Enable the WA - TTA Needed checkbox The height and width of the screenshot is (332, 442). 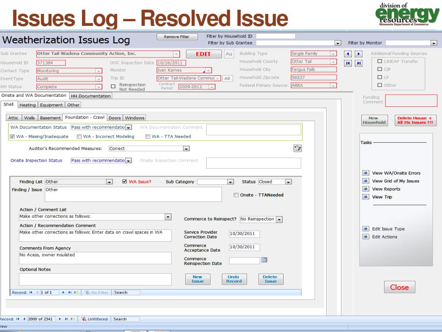pos(148,137)
